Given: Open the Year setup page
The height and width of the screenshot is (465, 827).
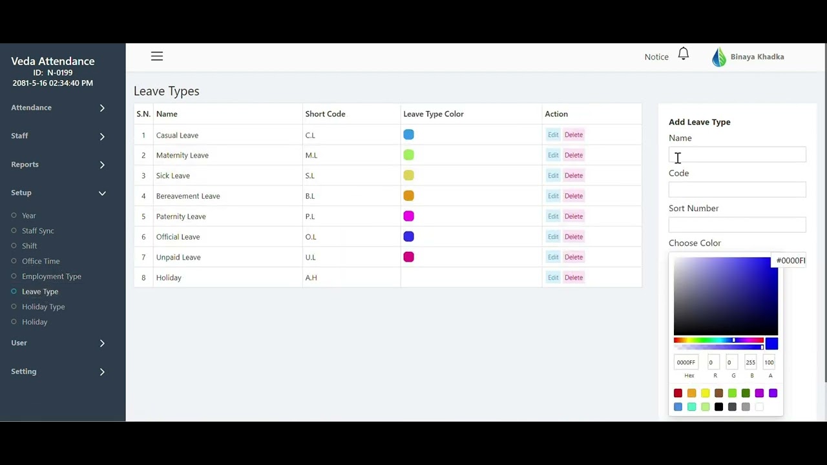Looking at the screenshot, I should (x=29, y=216).
